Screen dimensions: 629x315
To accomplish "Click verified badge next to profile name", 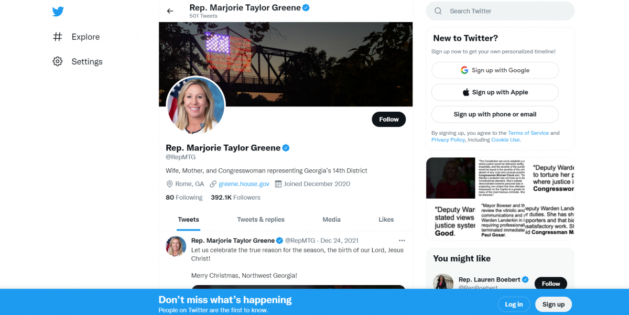I will click(x=286, y=148).
